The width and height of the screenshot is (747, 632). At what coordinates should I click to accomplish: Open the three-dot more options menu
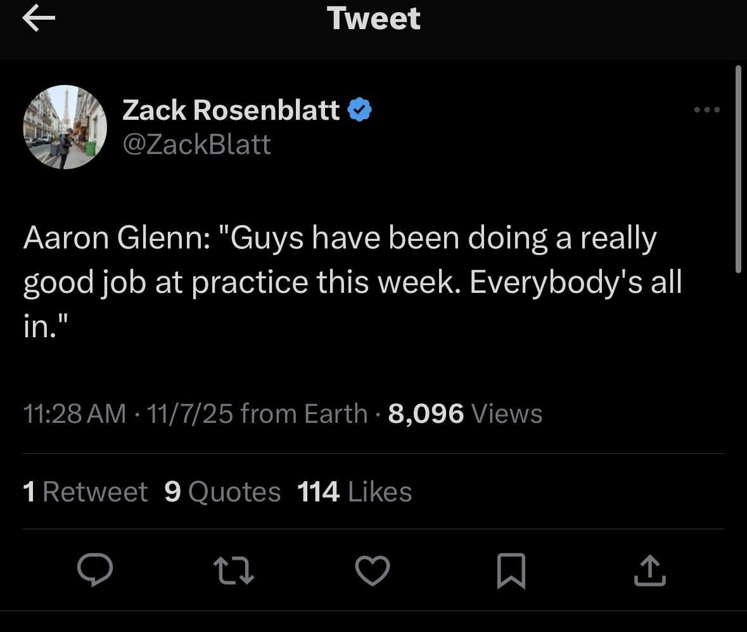coord(706,110)
